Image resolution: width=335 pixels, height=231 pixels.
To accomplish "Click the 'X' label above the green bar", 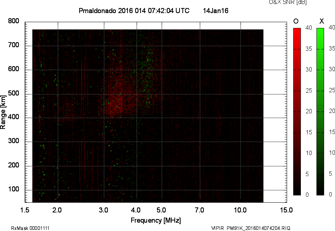I will (x=322, y=21).
